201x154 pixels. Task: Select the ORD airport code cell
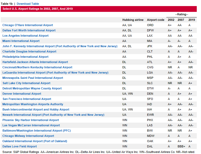pyautogui.click(x=150, y=25)
